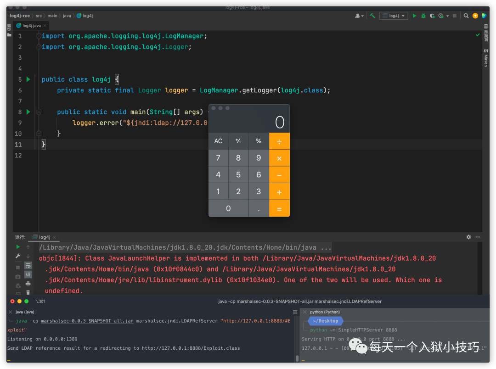Image resolution: width=496 pixels, height=369 pixels.
Task: Start debugging with the bug icon
Action: 423,16
